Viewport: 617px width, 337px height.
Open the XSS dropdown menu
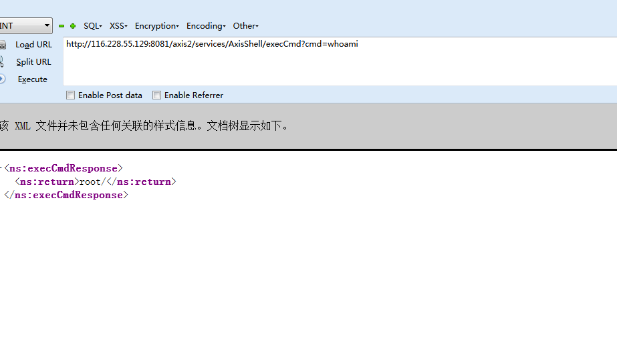(x=118, y=26)
